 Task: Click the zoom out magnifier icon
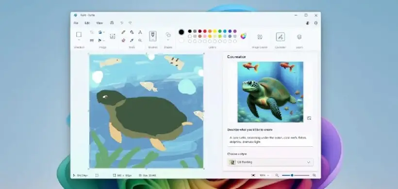pyautogui.click(x=277, y=175)
